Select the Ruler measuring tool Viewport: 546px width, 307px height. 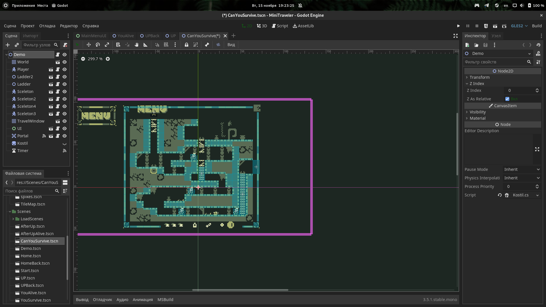click(x=146, y=45)
